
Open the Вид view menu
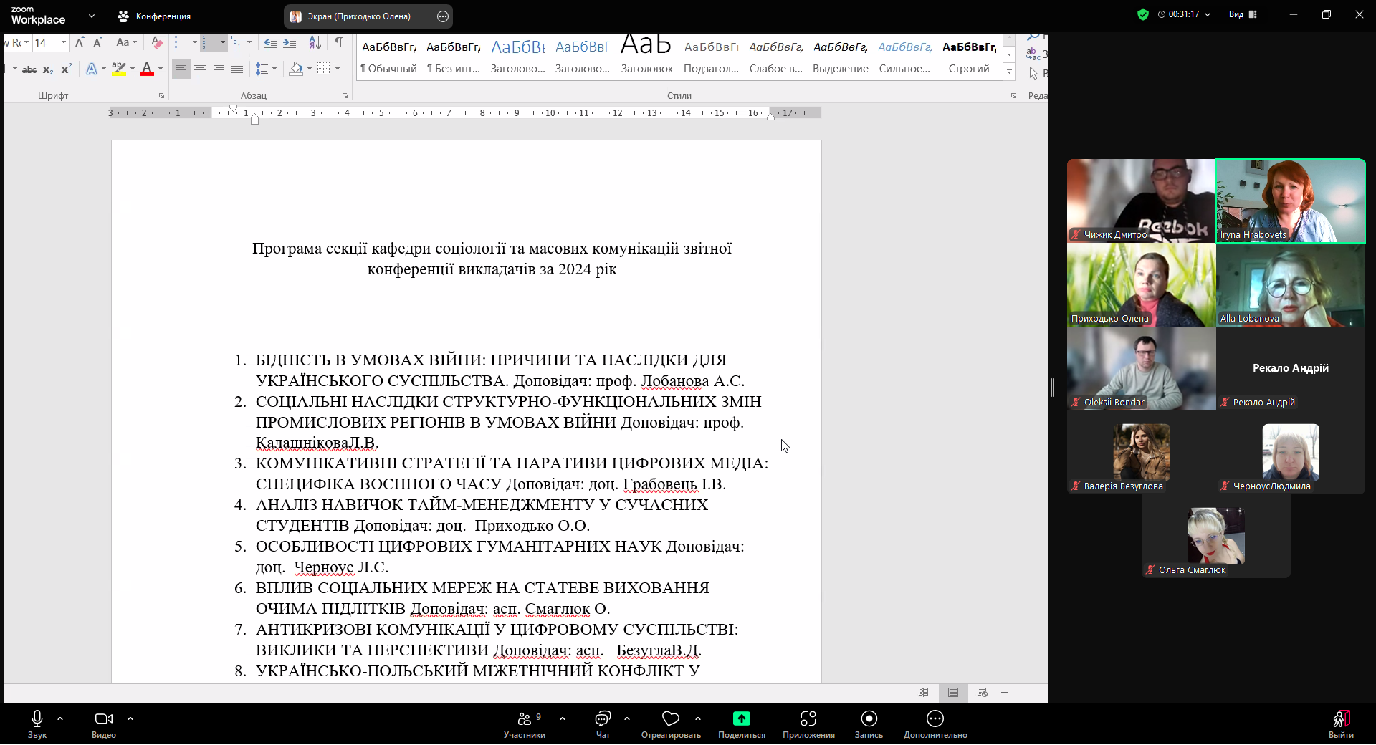coord(1243,14)
